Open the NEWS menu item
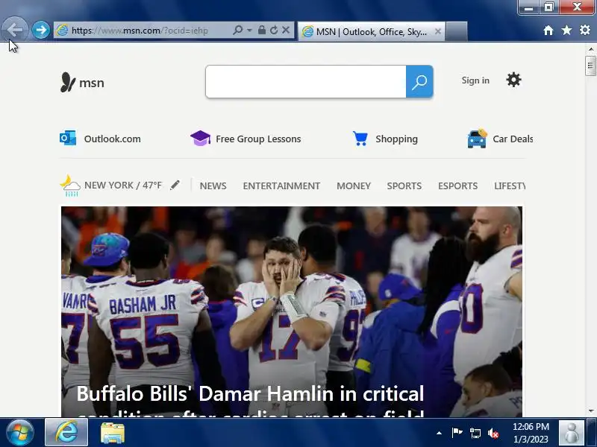 tap(213, 186)
